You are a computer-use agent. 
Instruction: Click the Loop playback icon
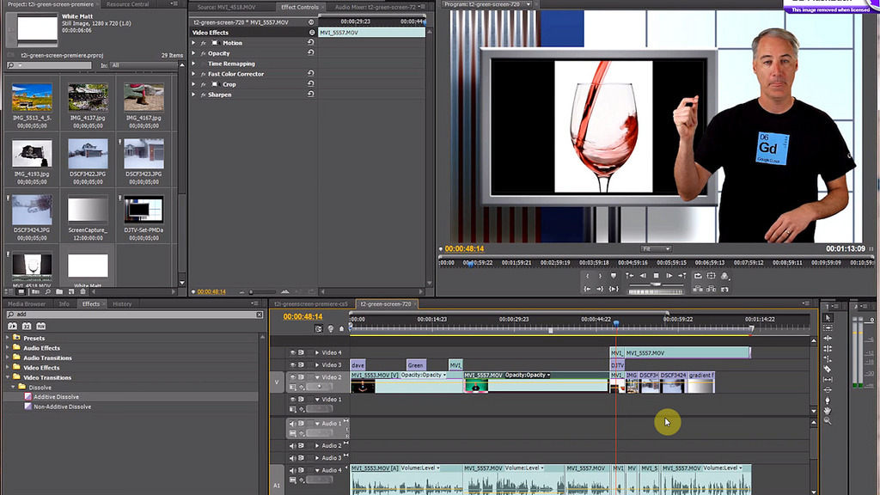[698, 276]
